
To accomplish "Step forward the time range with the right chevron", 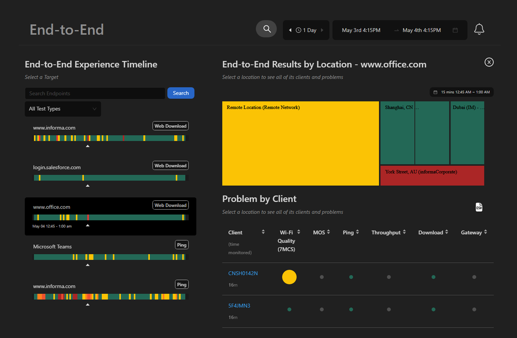I will (x=322, y=30).
